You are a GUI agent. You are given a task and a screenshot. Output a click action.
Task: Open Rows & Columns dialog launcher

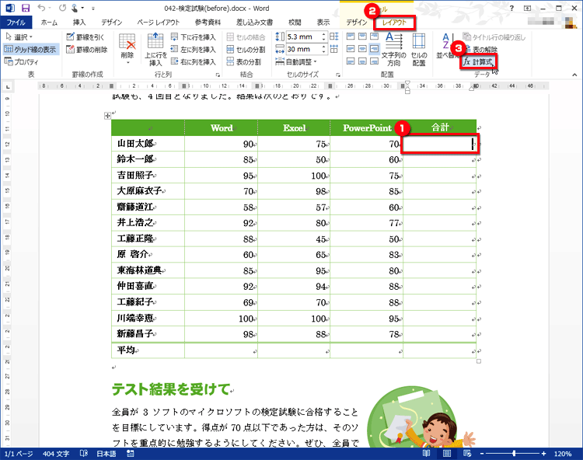pos(218,75)
